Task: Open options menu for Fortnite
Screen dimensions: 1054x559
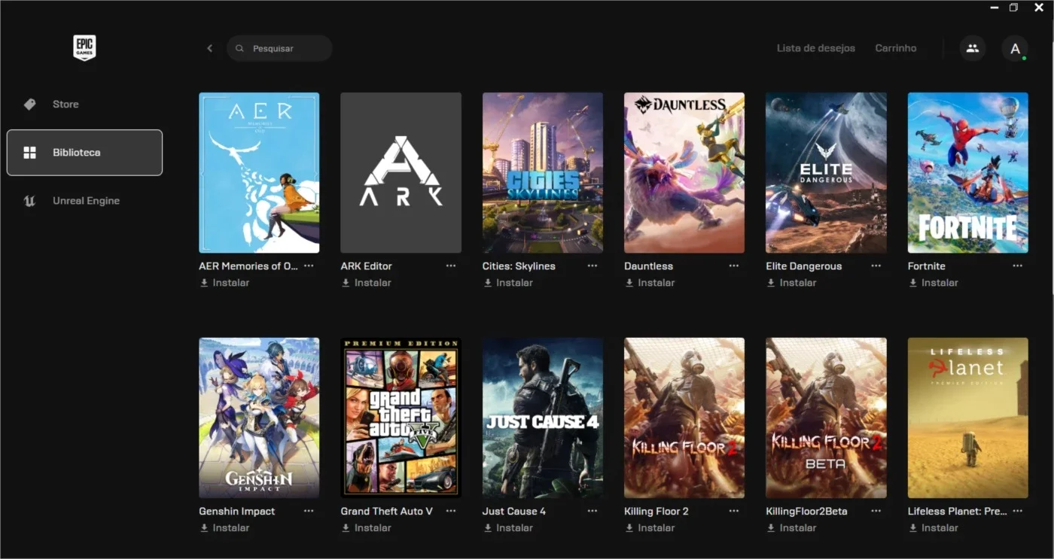Action: click(x=1018, y=266)
